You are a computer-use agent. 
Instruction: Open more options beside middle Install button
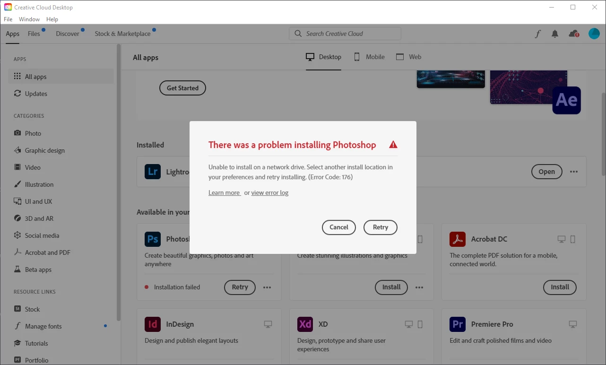coord(419,287)
